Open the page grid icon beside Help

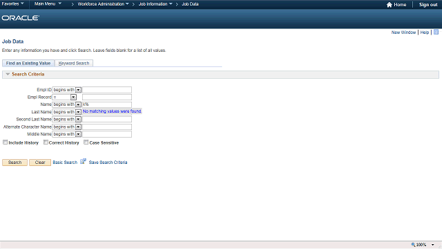[436, 33]
